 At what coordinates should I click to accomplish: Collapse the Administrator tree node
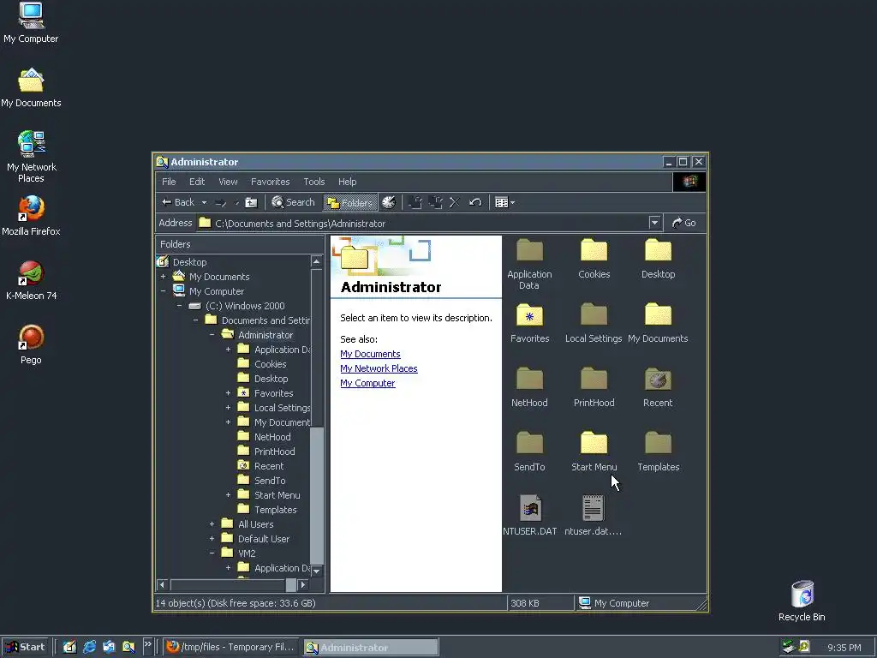212,335
